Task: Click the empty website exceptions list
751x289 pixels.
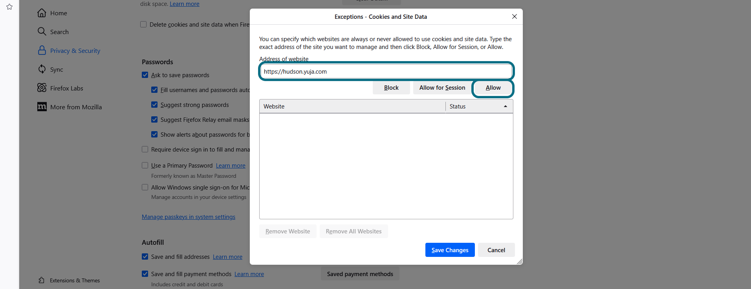Action: point(386,166)
